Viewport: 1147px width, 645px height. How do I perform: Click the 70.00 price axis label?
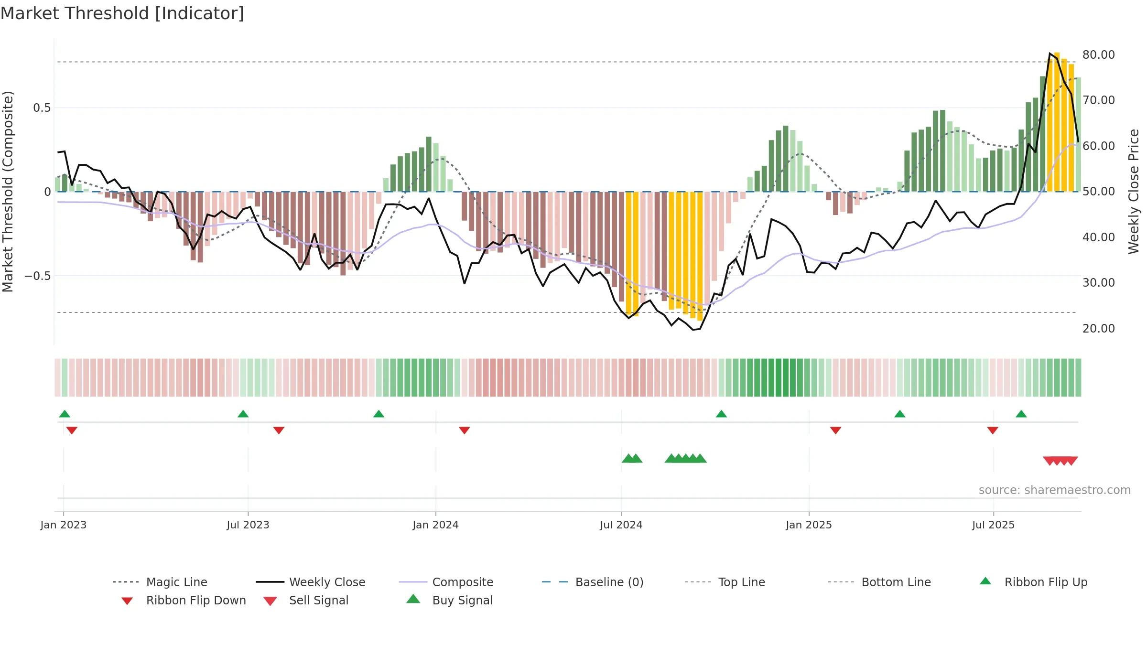pos(1099,100)
